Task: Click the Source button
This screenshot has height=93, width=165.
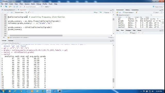Action: (x=106, y=12)
